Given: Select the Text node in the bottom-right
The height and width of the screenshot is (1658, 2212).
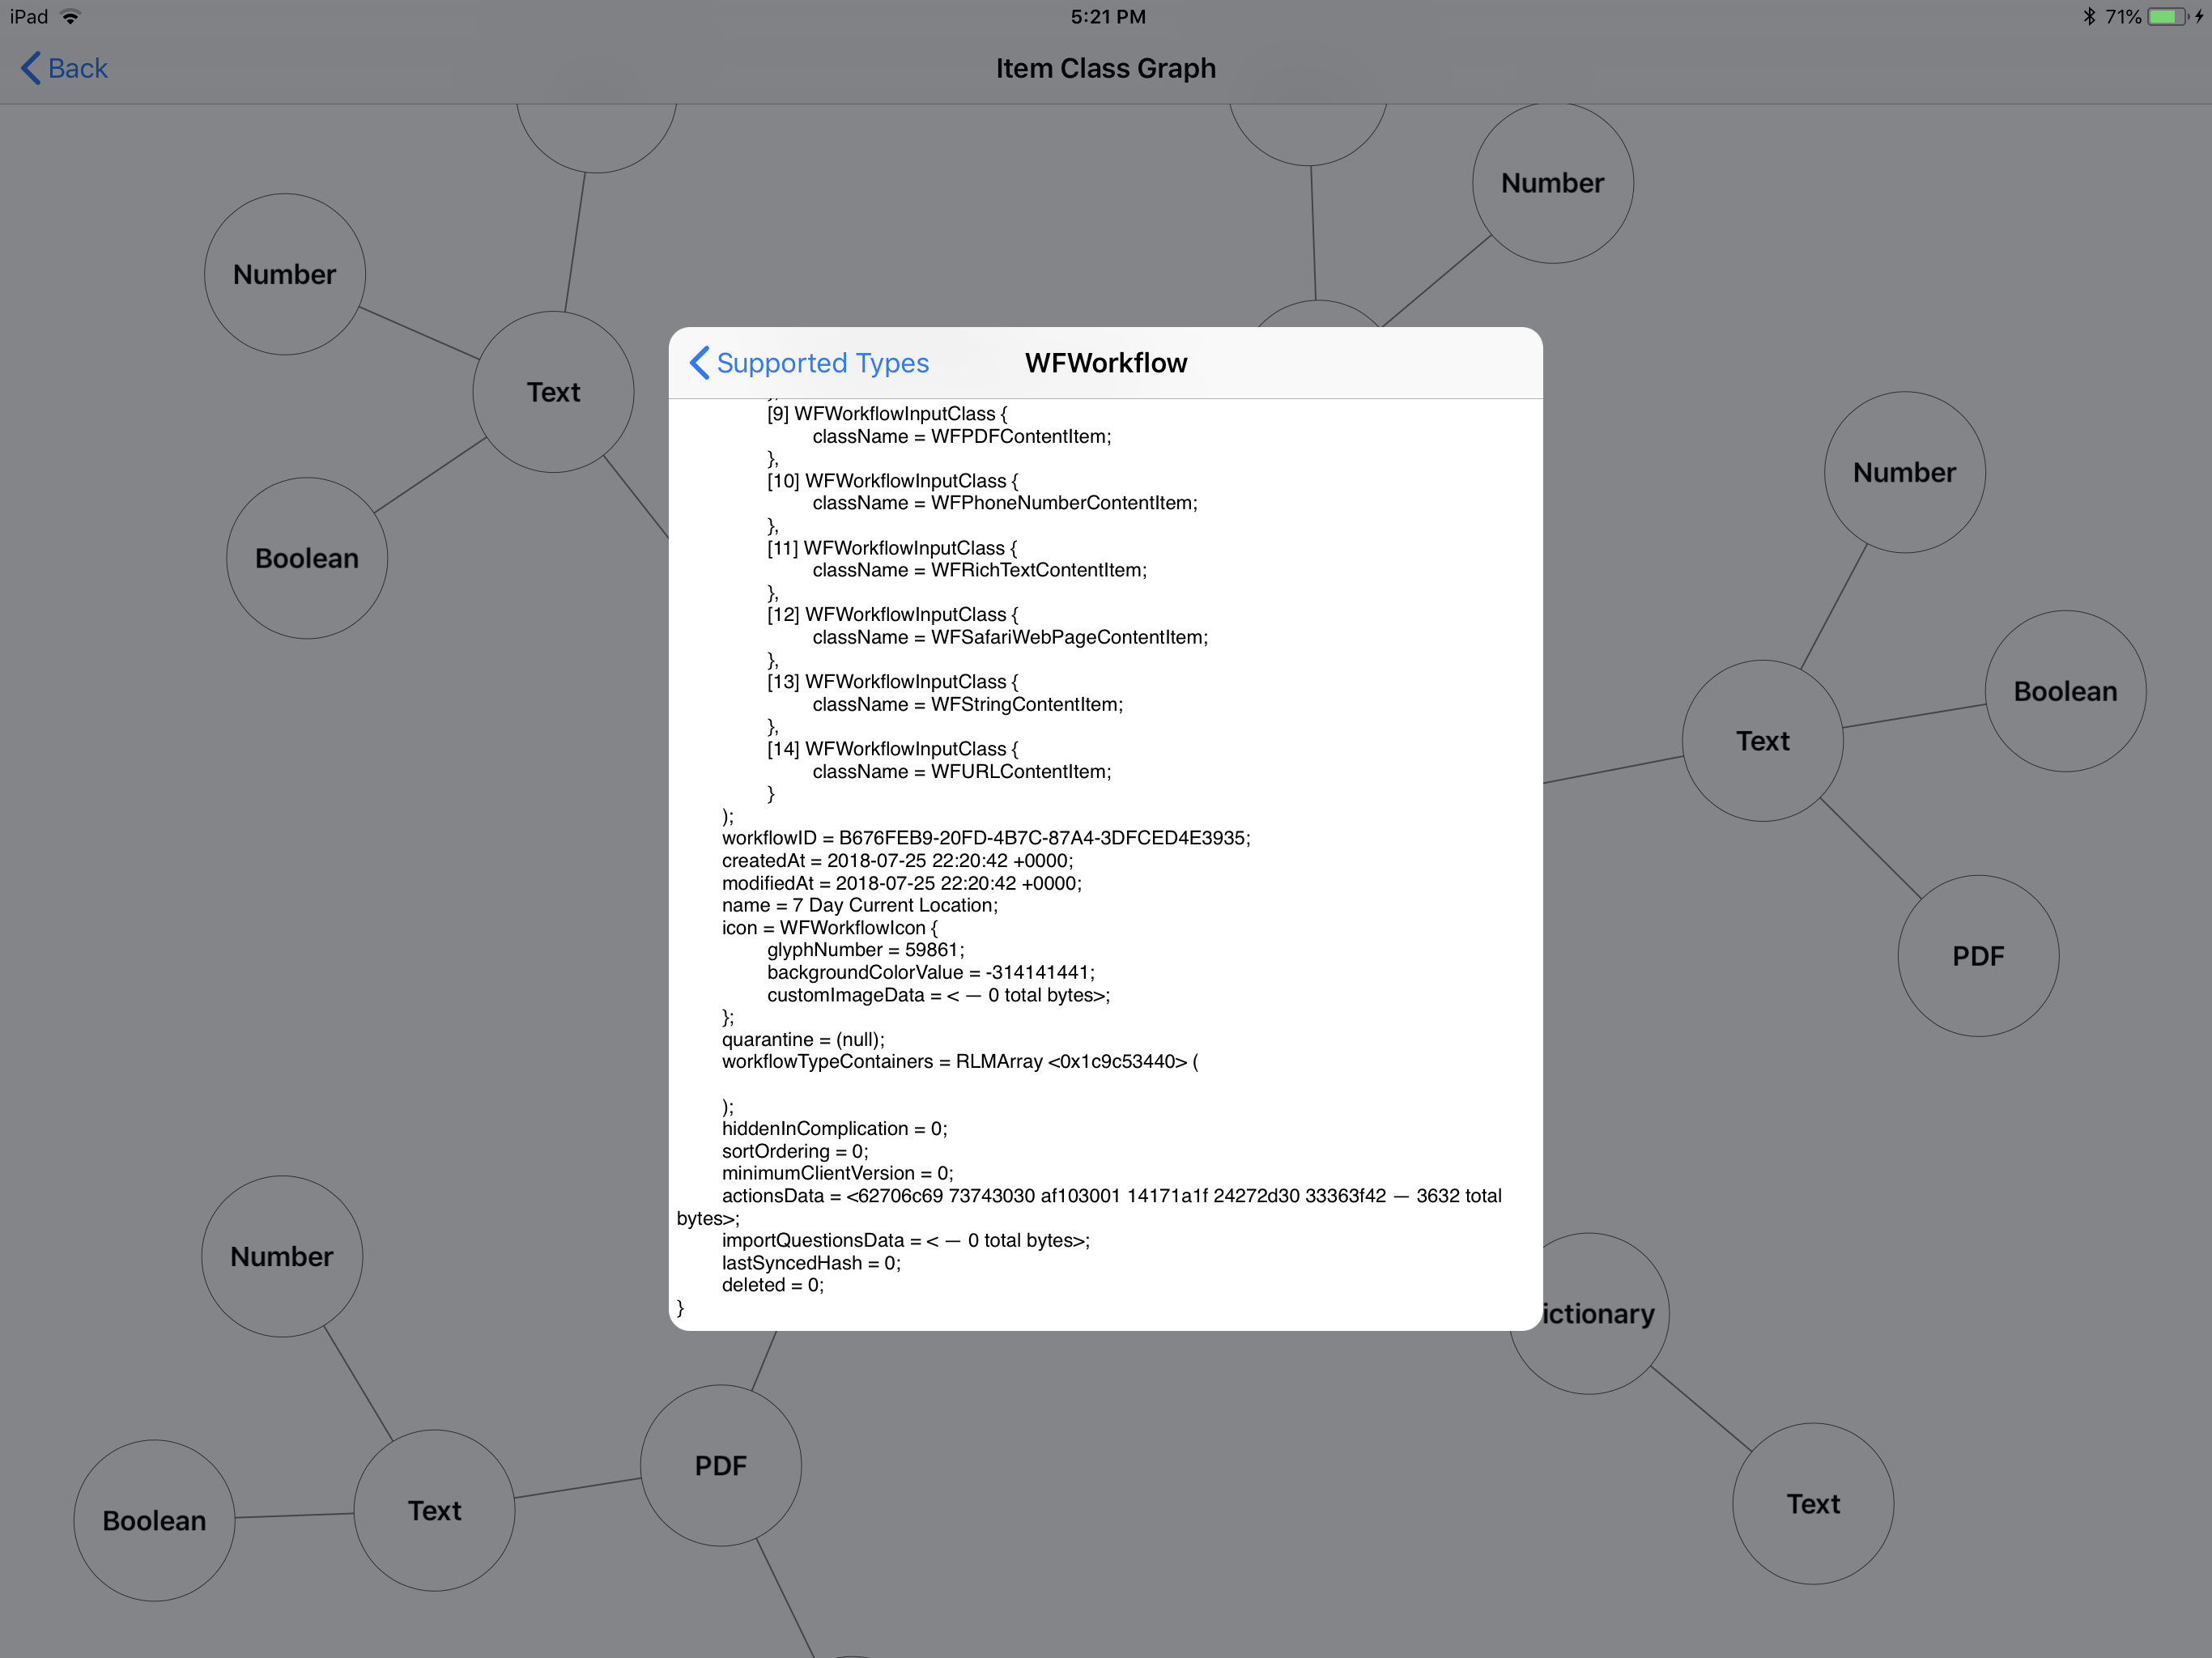Looking at the screenshot, I should click(1813, 1503).
